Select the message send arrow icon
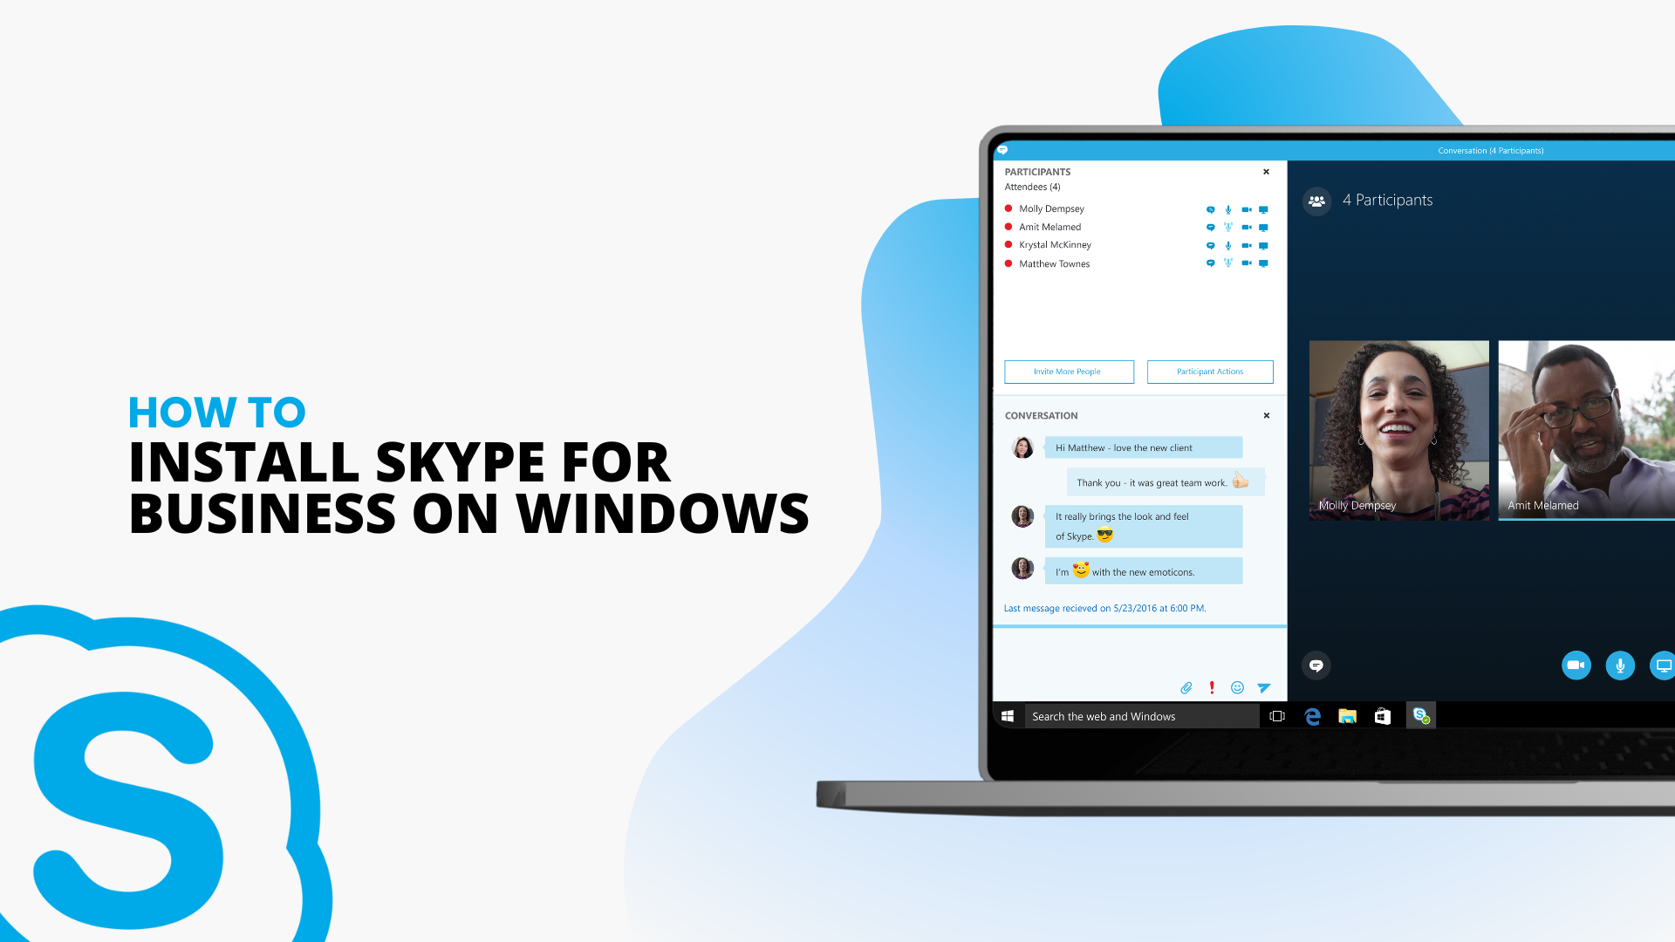This screenshot has width=1675, height=942. point(1263,686)
